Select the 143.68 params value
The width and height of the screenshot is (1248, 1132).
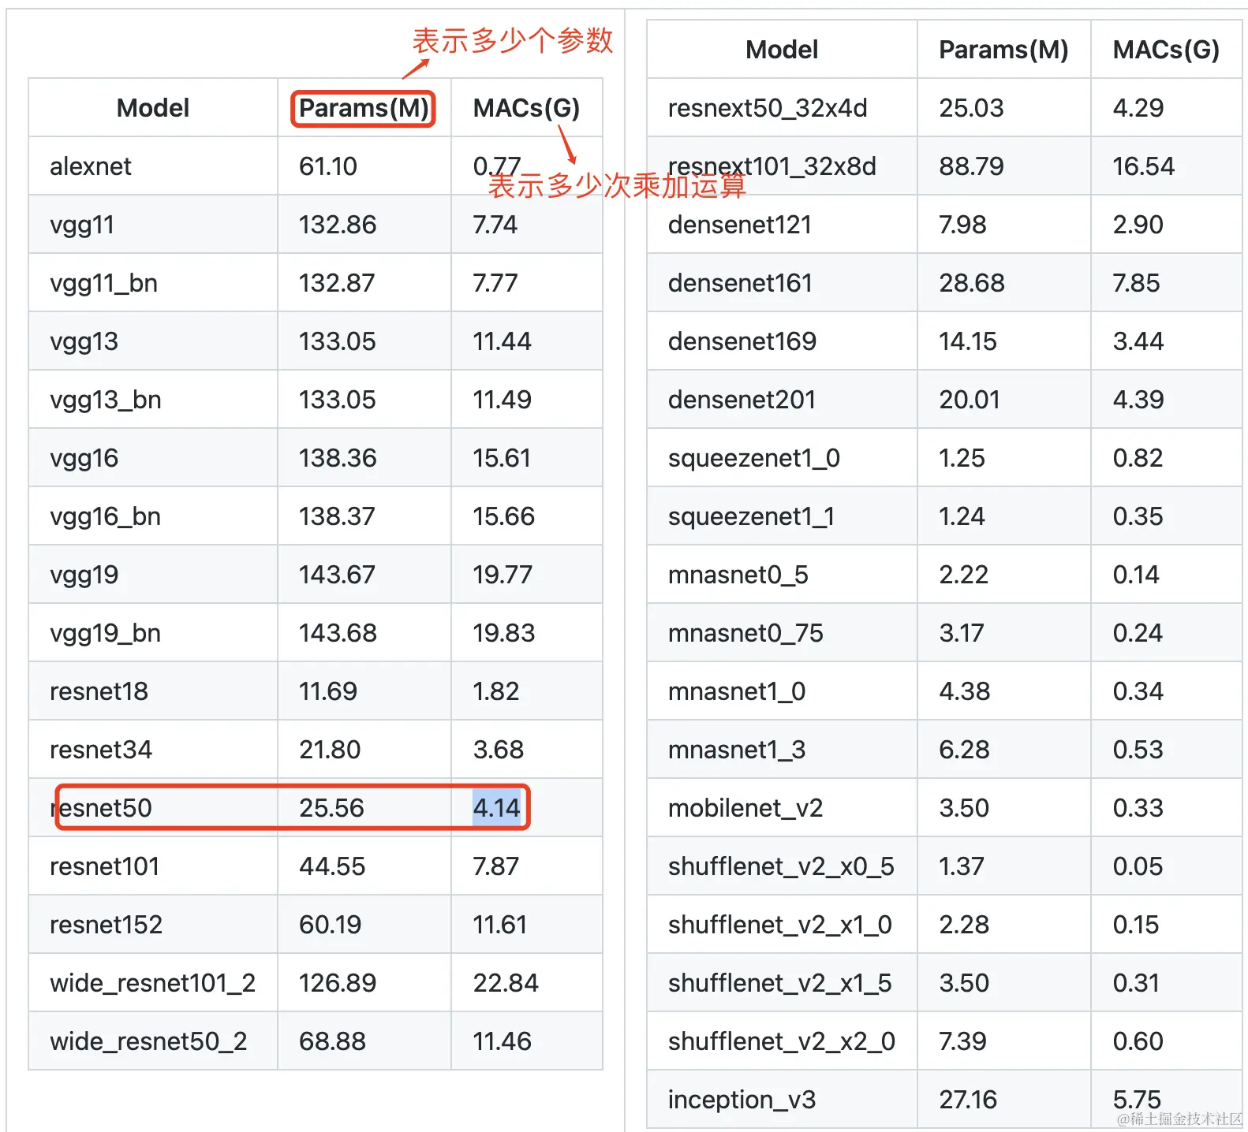tap(338, 633)
